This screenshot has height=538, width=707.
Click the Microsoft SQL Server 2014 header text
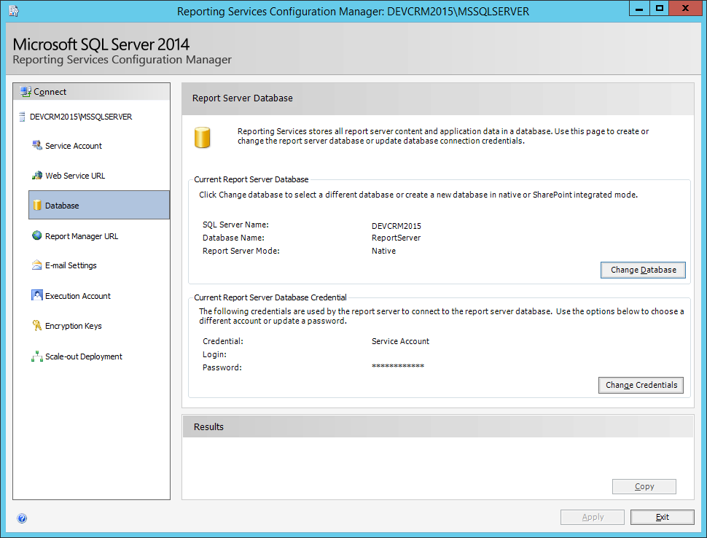tap(101, 44)
